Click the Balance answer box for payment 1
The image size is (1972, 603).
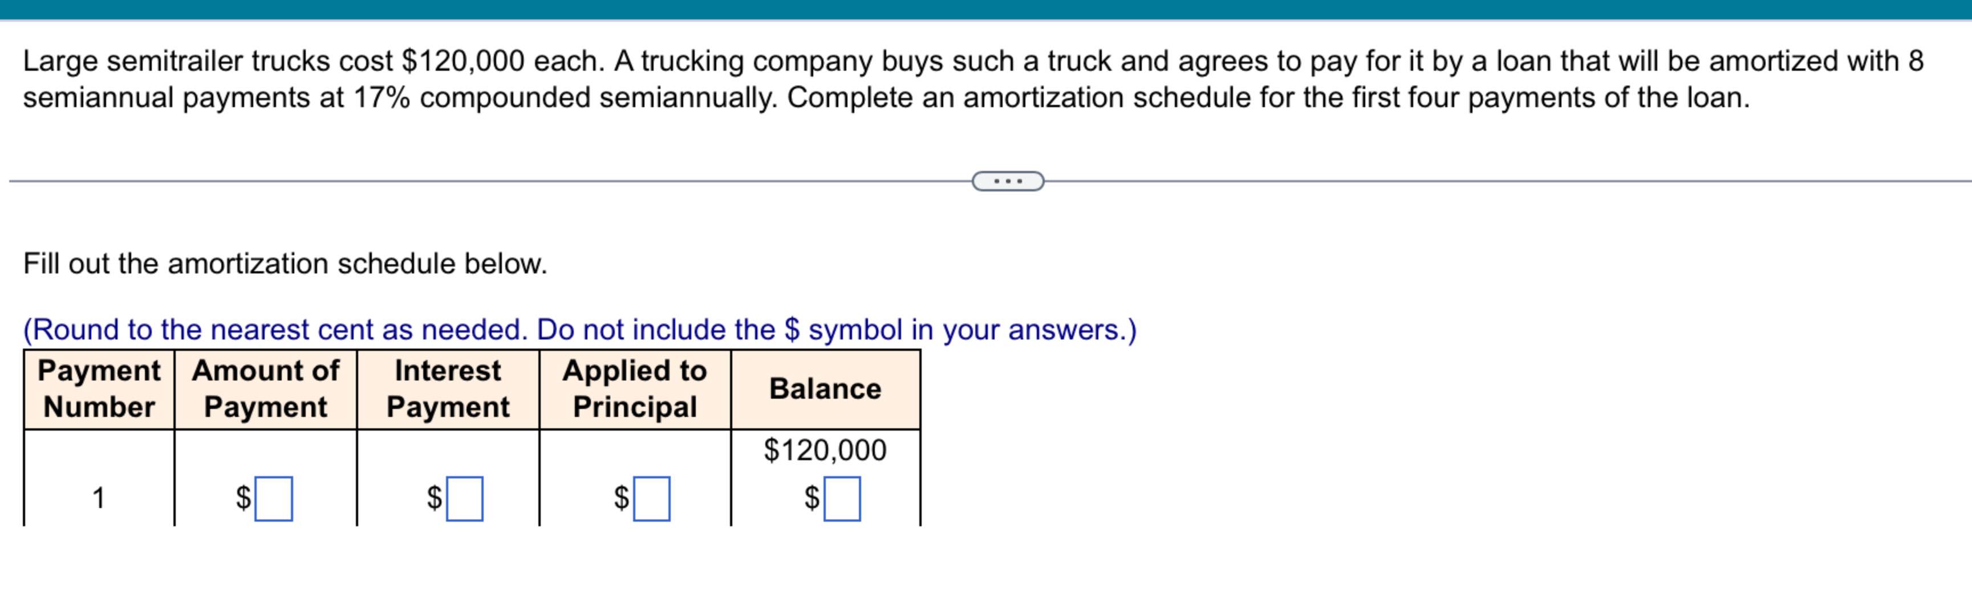(x=843, y=499)
